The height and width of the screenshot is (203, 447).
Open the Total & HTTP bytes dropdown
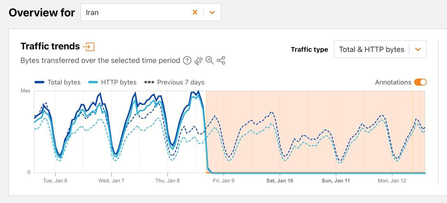click(372, 50)
